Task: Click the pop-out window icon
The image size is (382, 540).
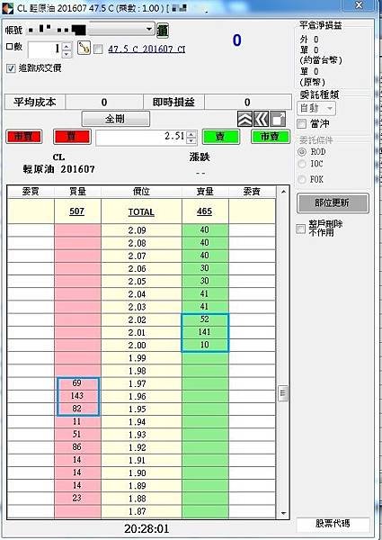Action: pos(278,119)
